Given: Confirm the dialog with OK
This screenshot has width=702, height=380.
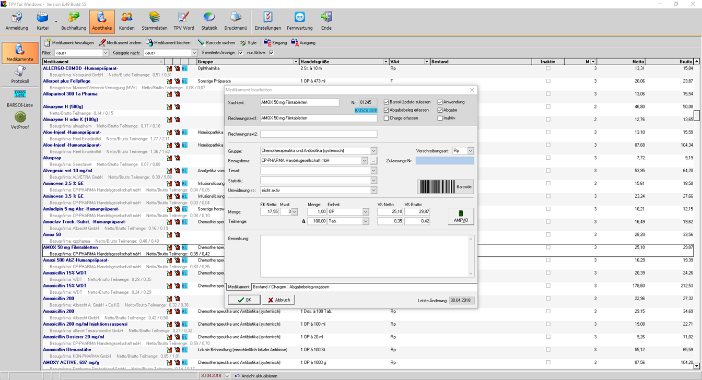Looking at the screenshot, I should point(244,300).
